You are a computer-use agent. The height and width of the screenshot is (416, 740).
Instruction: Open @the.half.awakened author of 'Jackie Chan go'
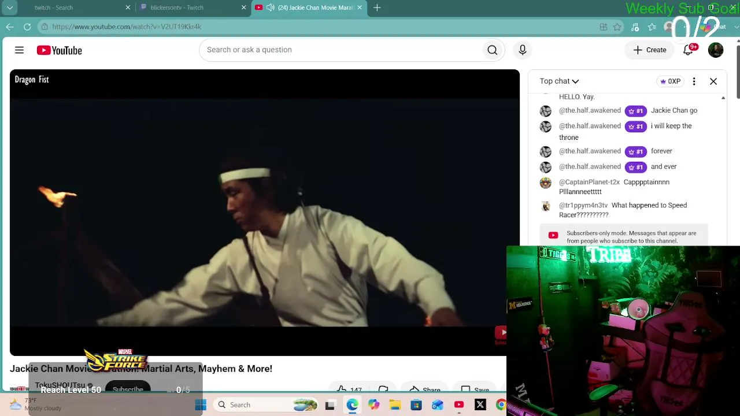(x=590, y=110)
